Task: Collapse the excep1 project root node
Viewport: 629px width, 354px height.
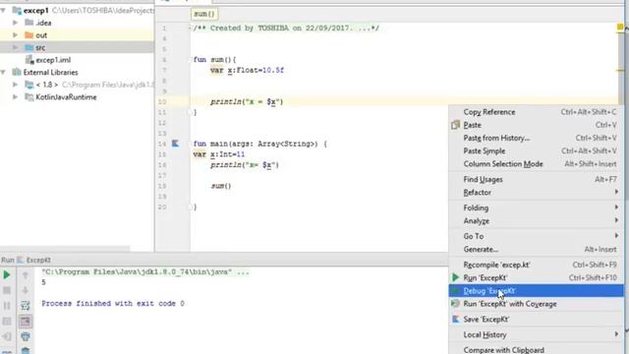Action: [3, 11]
